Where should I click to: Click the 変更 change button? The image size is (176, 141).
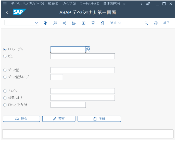click(x=59, y=119)
